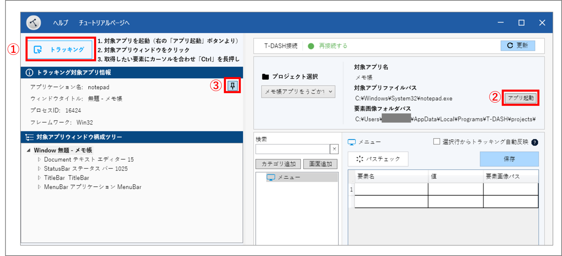The image size is (562, 256).
Task: Select the StatusBar ステータス バー tree item
Action: click(x=85, y=169)
